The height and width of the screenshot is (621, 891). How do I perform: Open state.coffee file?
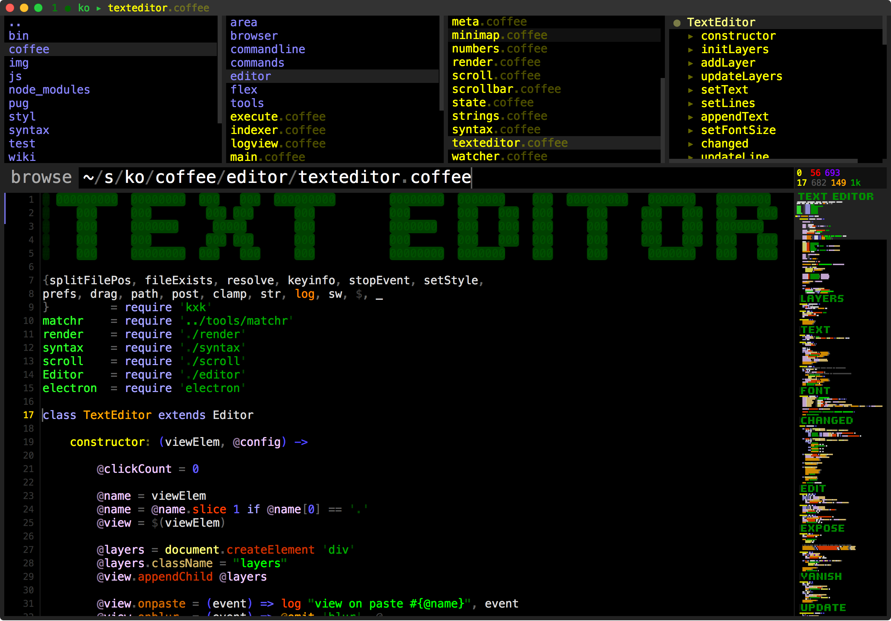pos(554,102)
